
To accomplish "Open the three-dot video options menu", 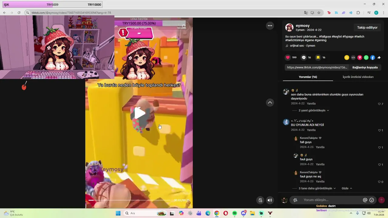I will 270,26.
